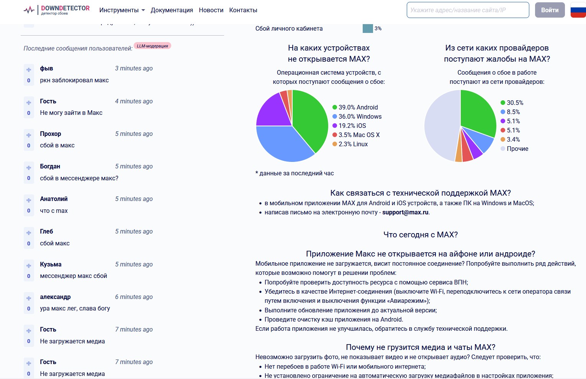Open the Контакты page
The width and height of the screenshot is (586, 379).
[x=243, y=10]
